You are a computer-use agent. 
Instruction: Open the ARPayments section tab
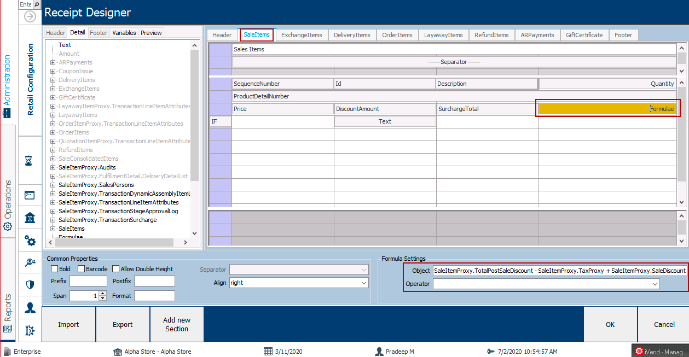pyautogui.click(x=537, y=35)
